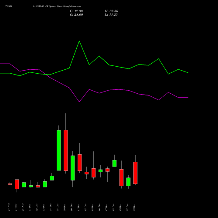Select the 01 Dec date label

30,207
